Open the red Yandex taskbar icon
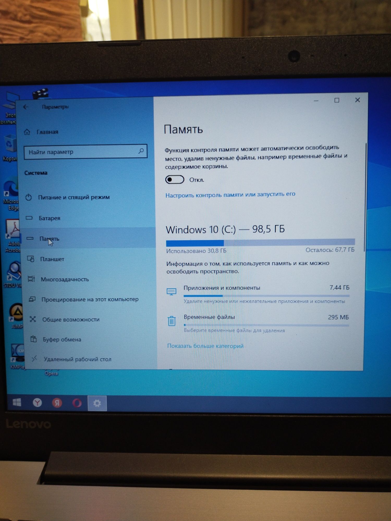 coord(57,403)
